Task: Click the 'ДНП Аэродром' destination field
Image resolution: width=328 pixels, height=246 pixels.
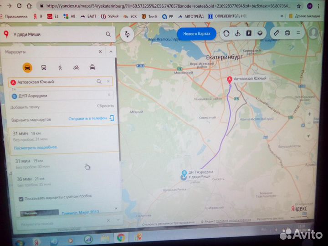Action: [x=59, y=95]
